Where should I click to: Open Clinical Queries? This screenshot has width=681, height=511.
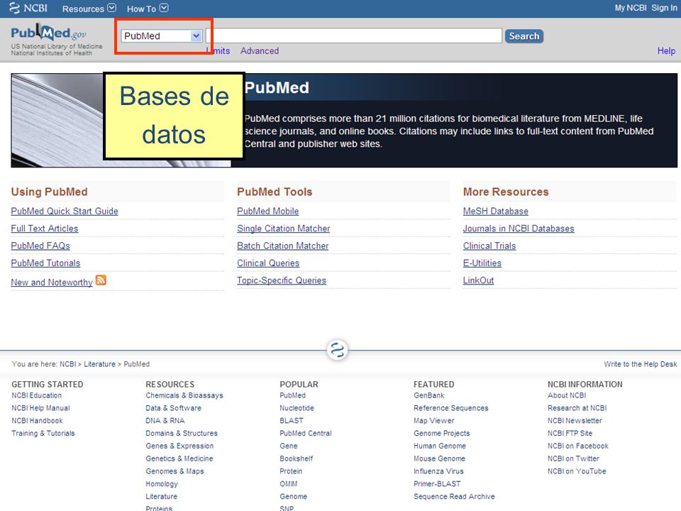(x=268, y=263)
